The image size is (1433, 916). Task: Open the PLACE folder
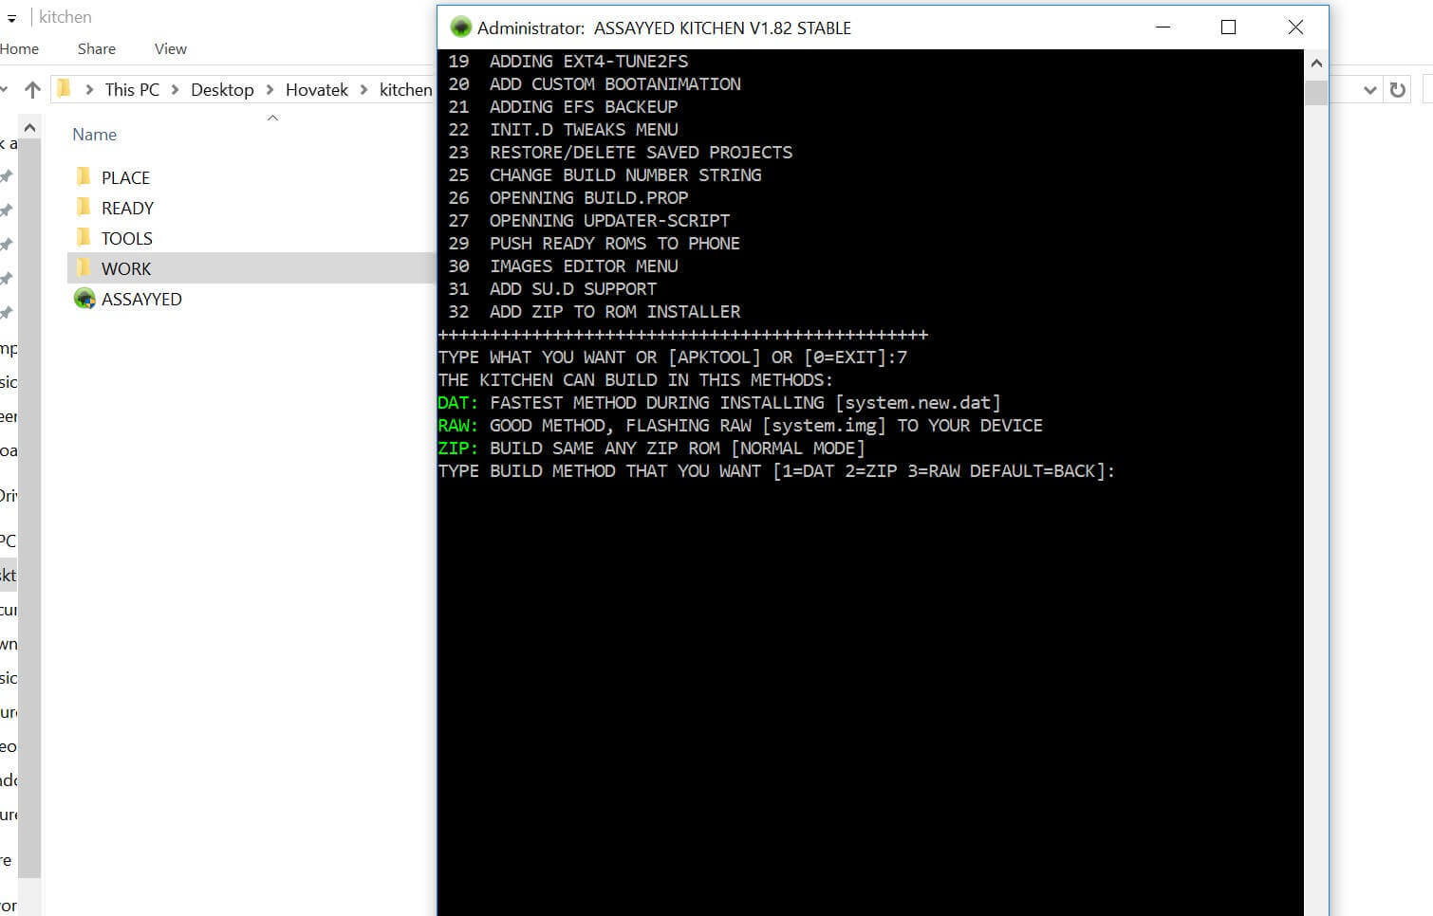coord(125,177)
